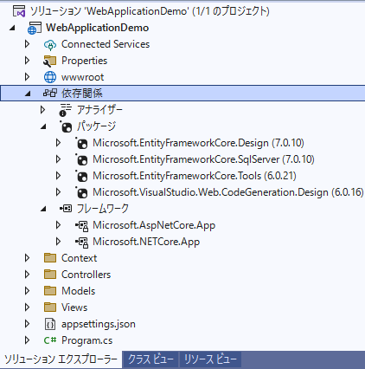Collapse the WebApplicationDemo project node
Viewport: 365px width, 369px height.
12,29
